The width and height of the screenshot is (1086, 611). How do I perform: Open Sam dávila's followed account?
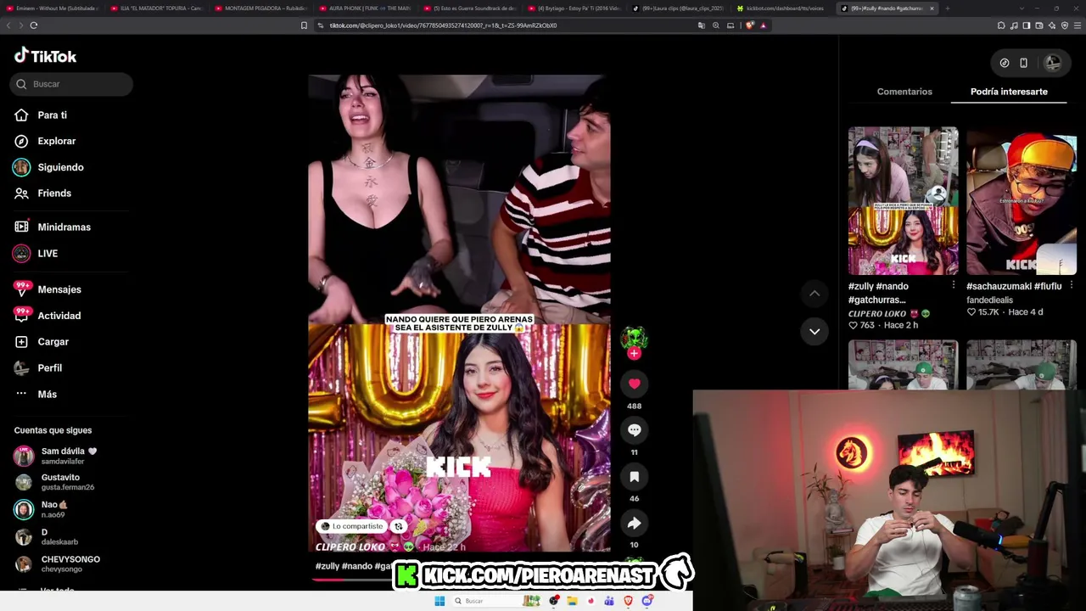click(56, 456)
